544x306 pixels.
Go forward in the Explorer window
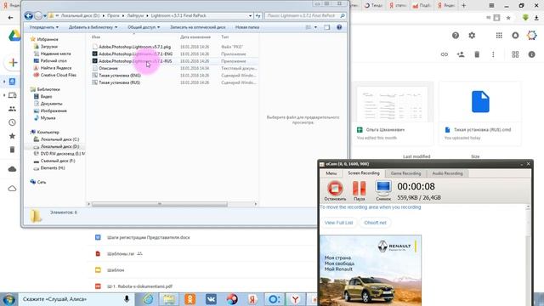coord(38,15)
